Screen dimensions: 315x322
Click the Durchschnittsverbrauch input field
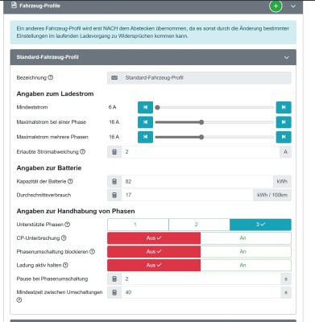point(187,195)
